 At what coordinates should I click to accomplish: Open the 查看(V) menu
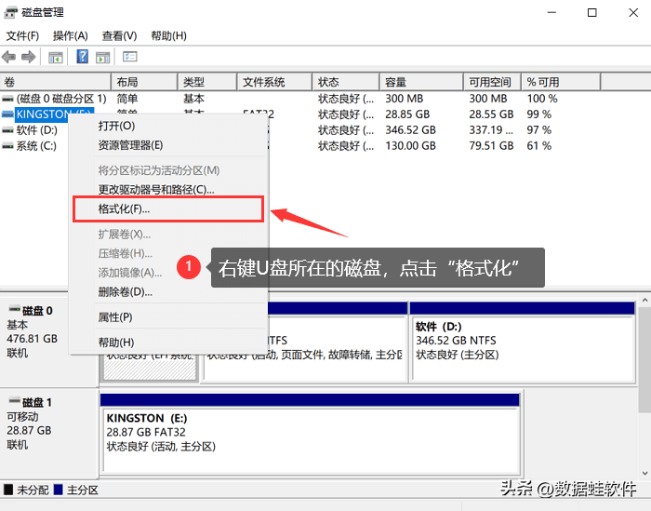[x=119, y=35]
